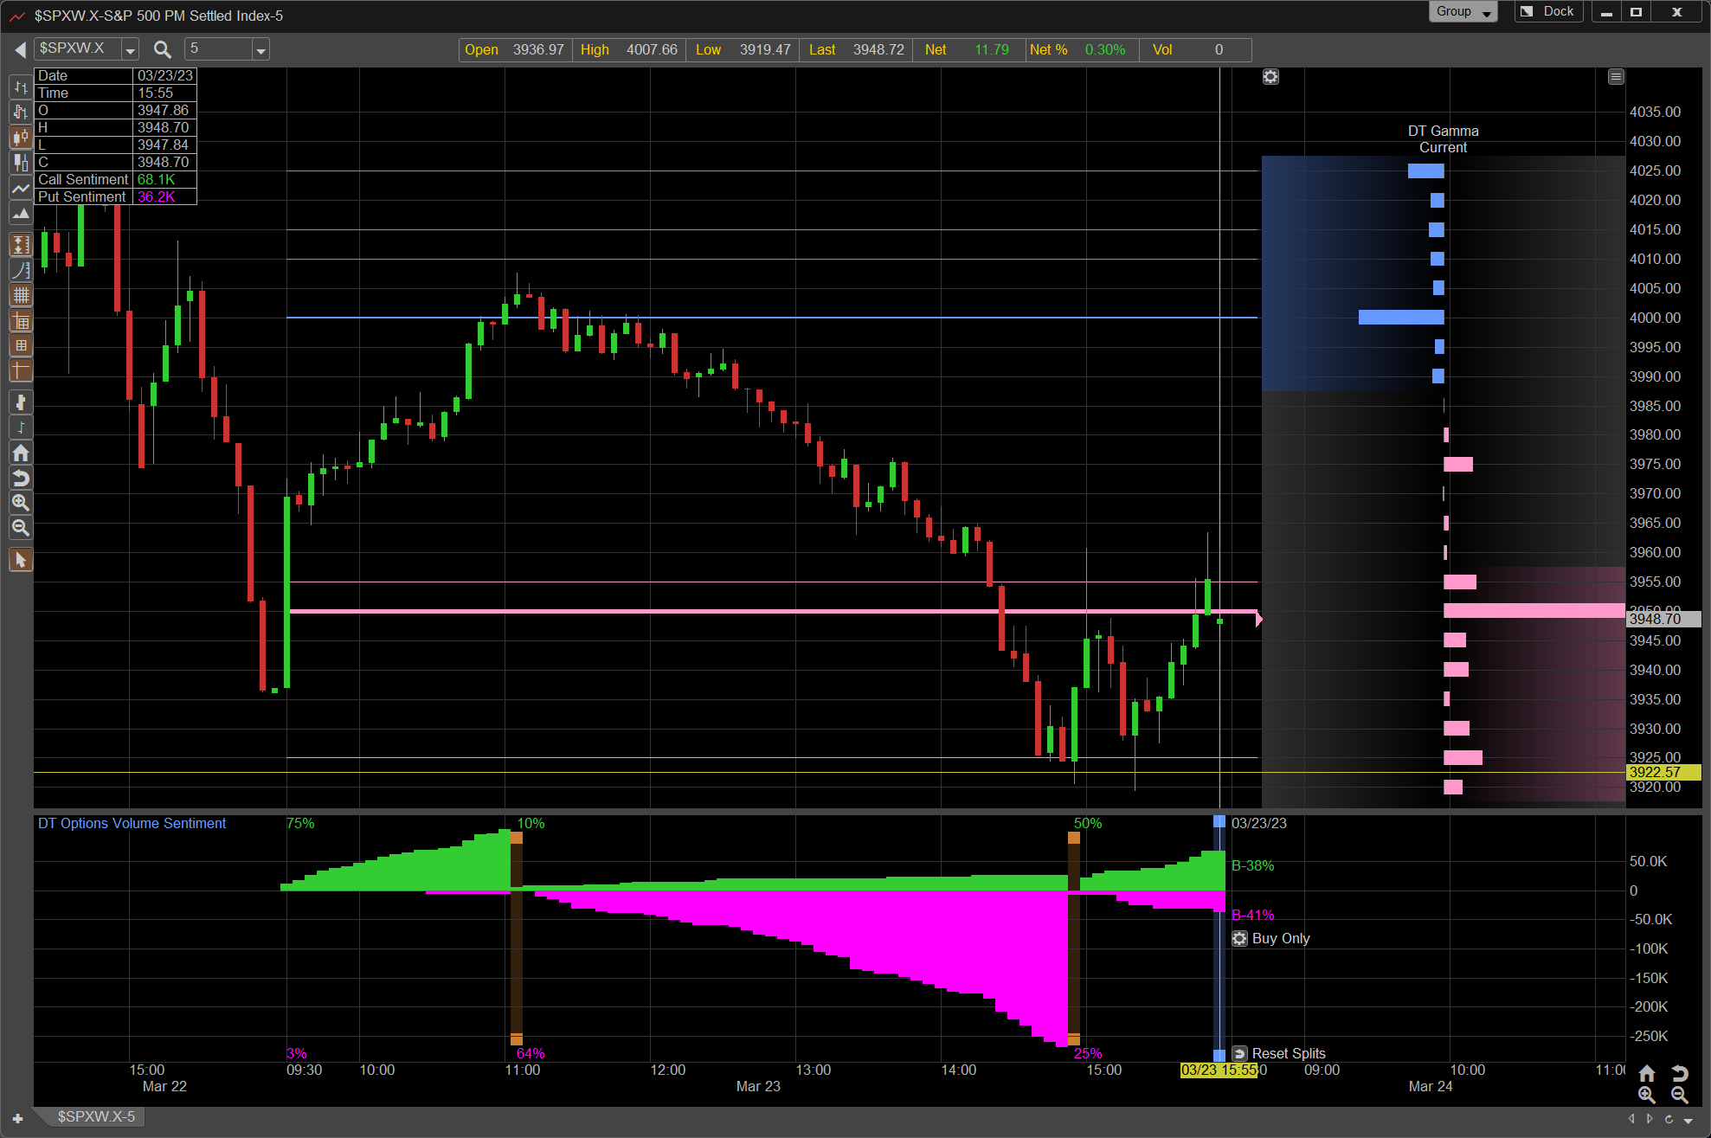Click the symbol search magnifier icon
Viewport: 1711px width, 1138px height.
[x=162, y=49]
